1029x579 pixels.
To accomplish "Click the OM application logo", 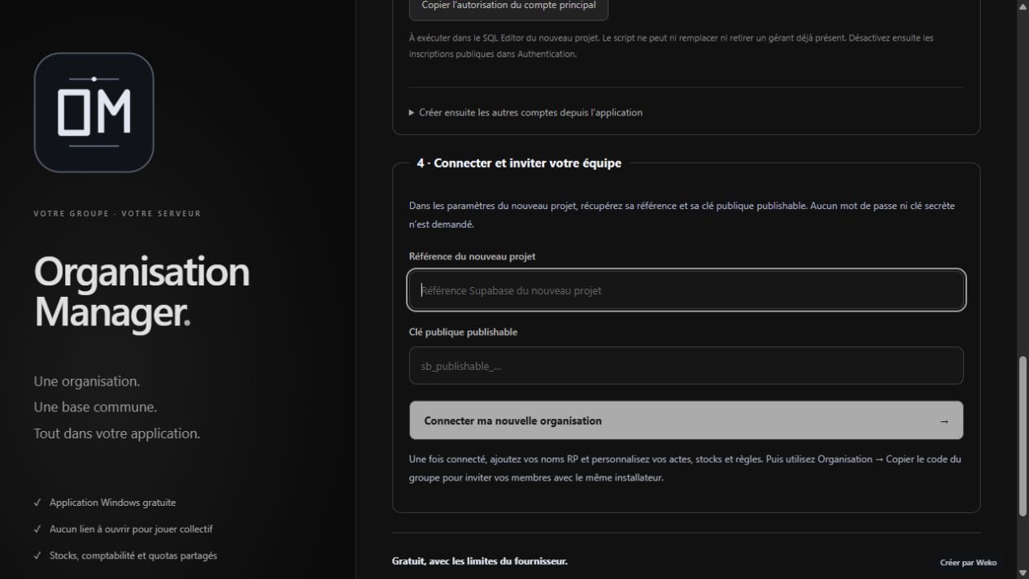I will (94, 112).
